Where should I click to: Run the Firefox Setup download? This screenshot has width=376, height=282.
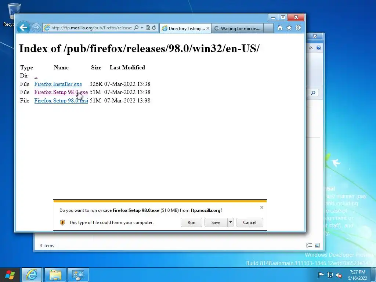tap(191, 222)
